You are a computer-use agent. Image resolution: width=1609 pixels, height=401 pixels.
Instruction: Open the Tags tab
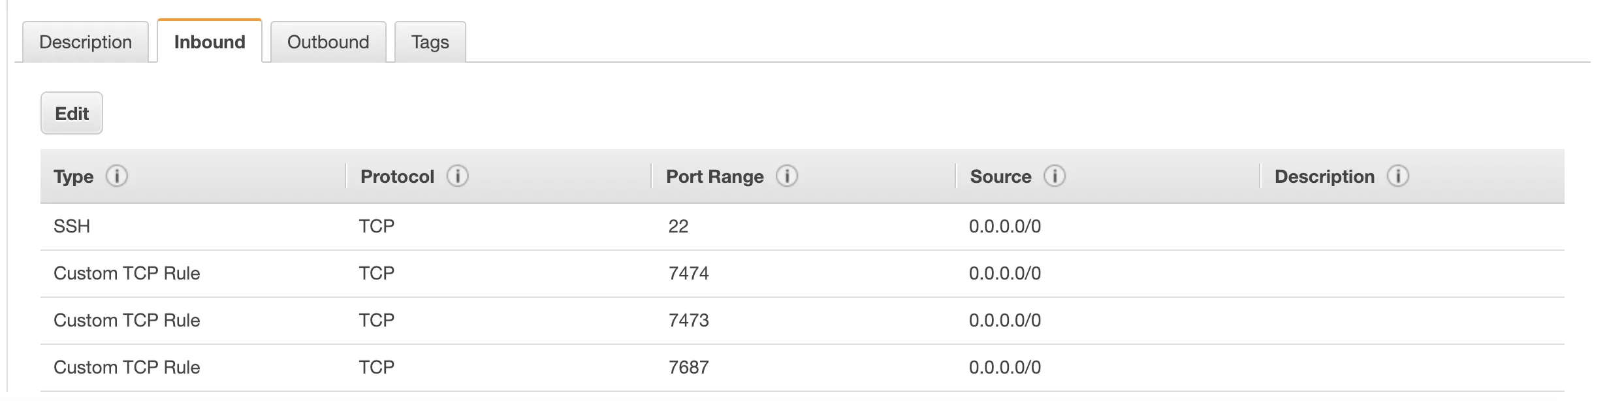pos(430,42)
